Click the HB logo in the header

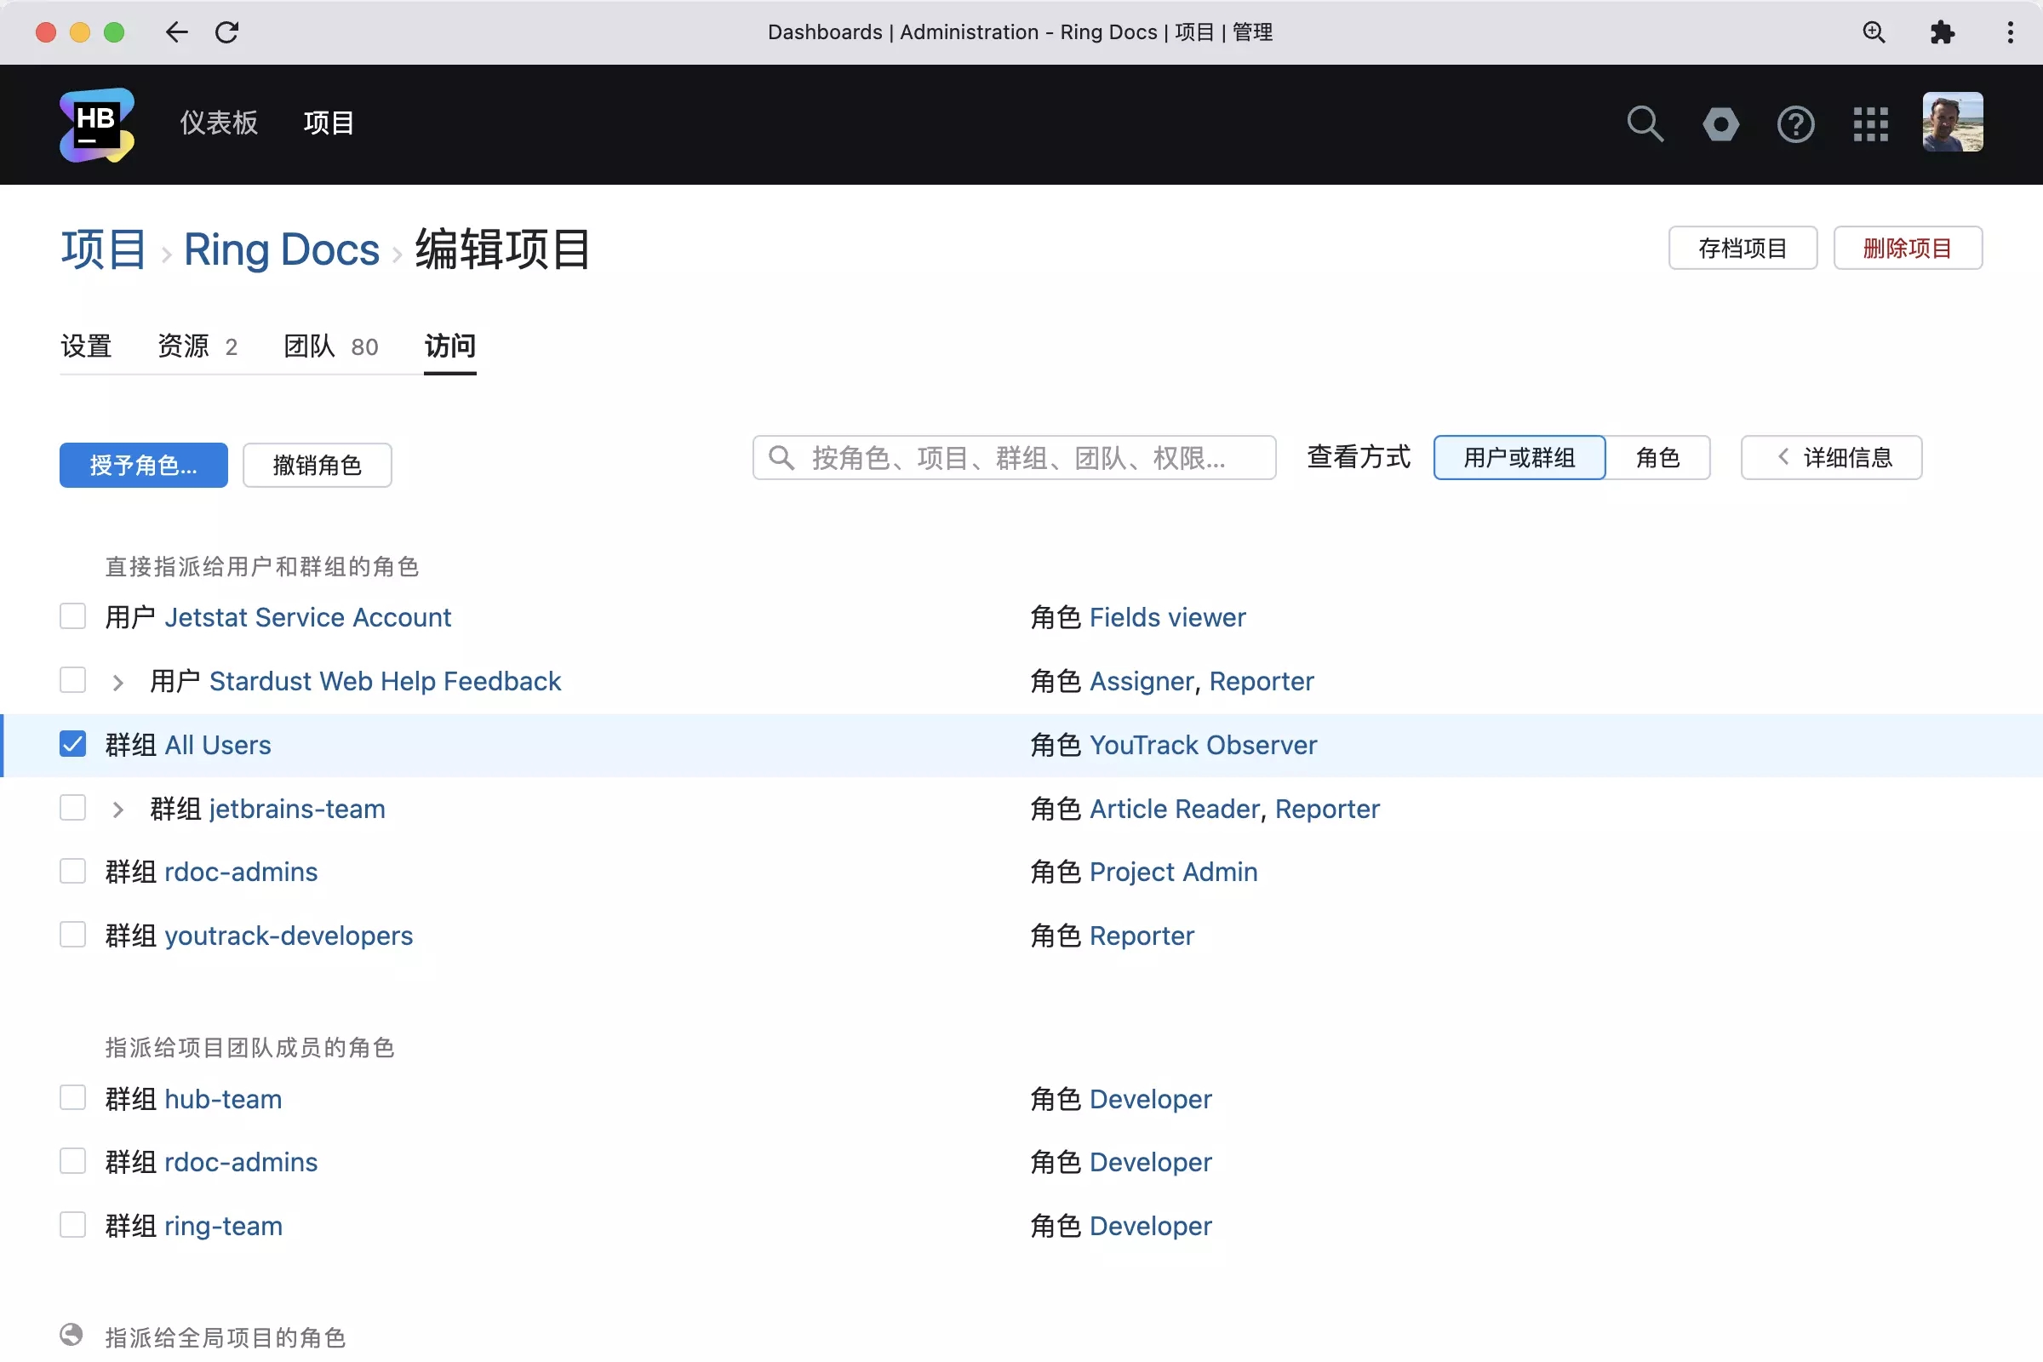pyautogui.click(x=96, y=124)
